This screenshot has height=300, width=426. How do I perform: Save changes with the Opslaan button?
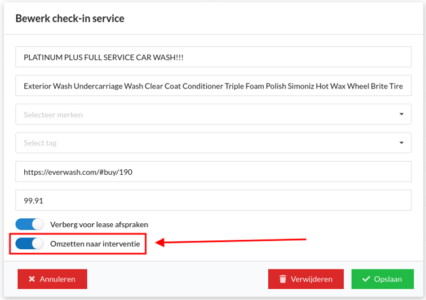point(383,279)
